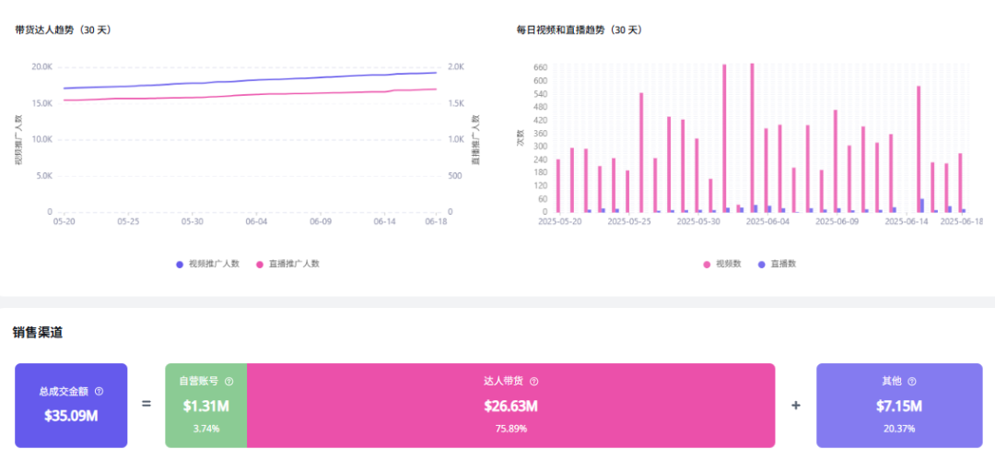995x461 pixels.
Task: Click help icon beside 自营账号
Action: click(228, 381)
